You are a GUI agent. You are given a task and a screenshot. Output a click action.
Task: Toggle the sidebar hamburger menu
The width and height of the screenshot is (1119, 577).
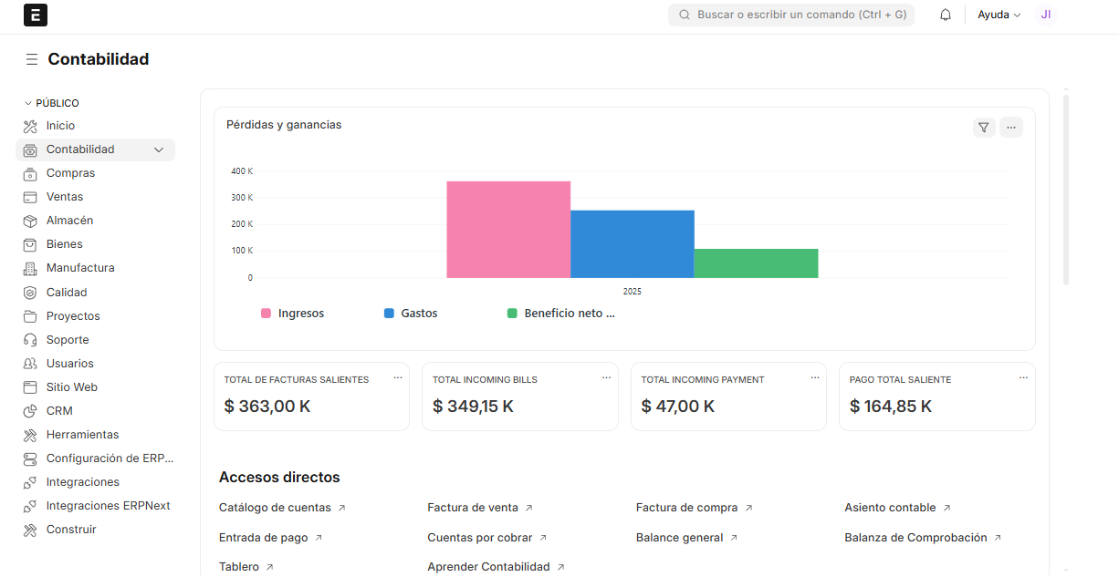pos(32,59)
